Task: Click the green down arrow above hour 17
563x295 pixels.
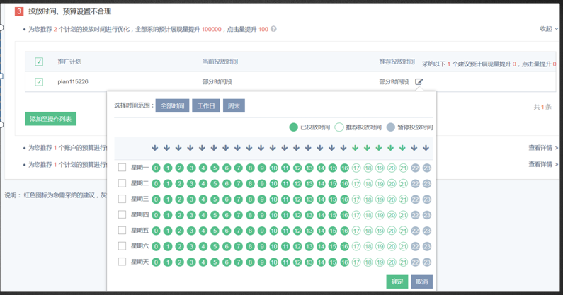Action: tap(356, 149)
